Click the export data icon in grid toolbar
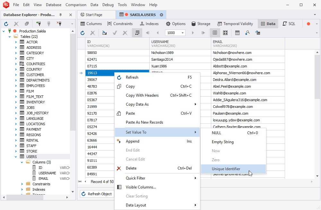 [104, 33]
